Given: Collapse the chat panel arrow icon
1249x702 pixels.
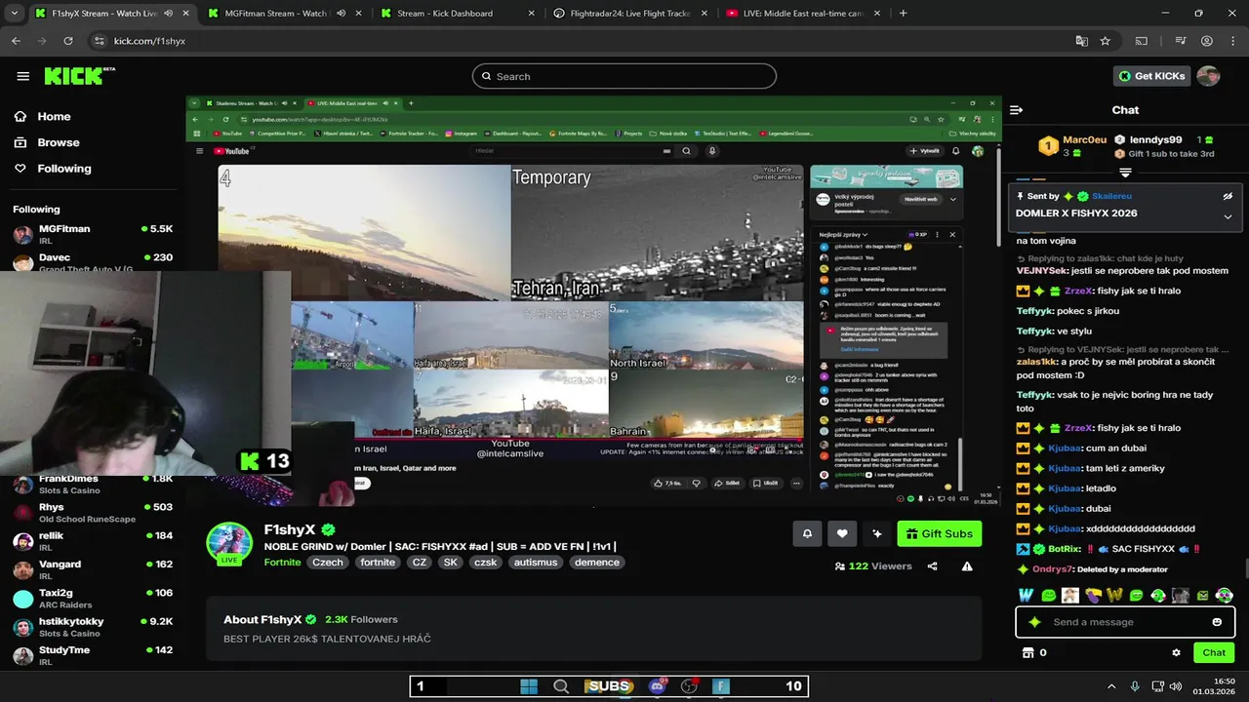Looking at the screenshot, I should tap(1016, 110).
